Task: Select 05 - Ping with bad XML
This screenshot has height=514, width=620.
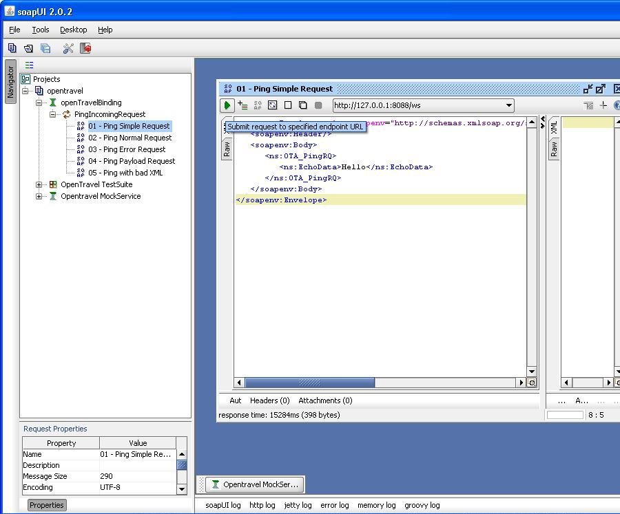Action: click(x=125, y=173)
